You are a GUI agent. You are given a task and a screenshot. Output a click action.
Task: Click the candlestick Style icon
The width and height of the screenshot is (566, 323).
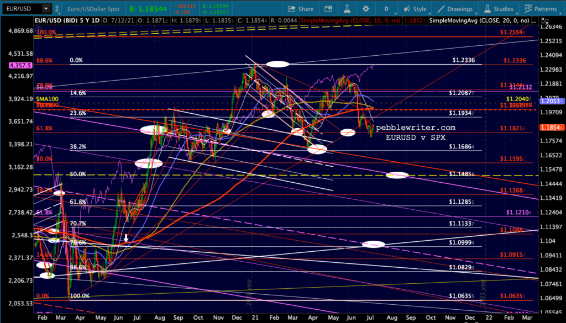point(407,9)
